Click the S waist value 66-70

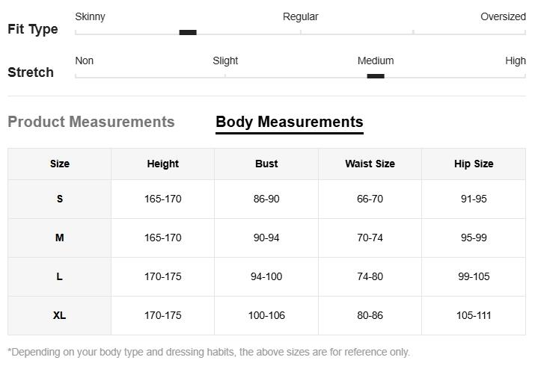[x=370, y=199]
